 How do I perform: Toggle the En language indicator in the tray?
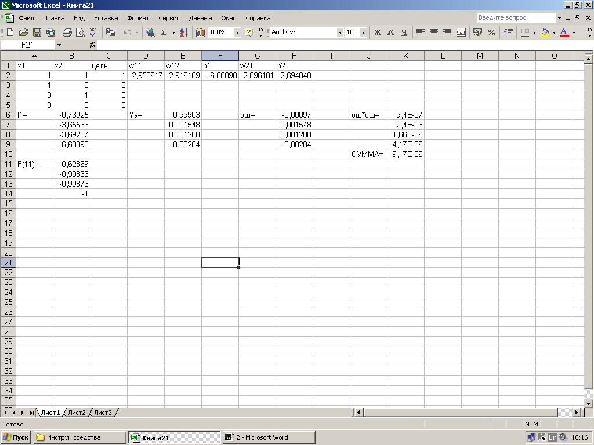pyautogui.click(x=553, y=437)
